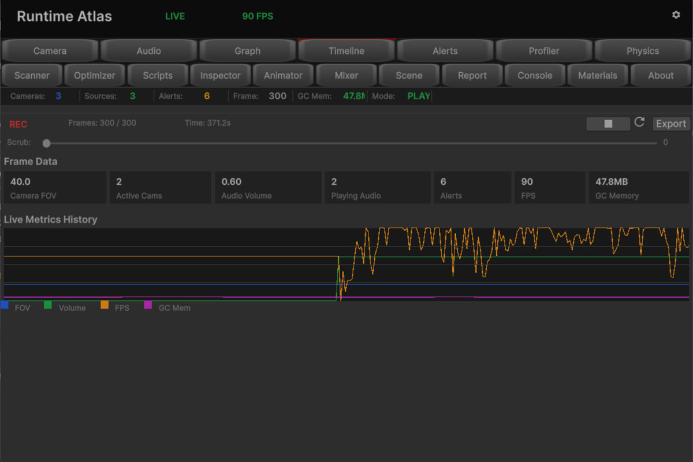
Task: Click the green LIVE status label
Action: point(175,16)
